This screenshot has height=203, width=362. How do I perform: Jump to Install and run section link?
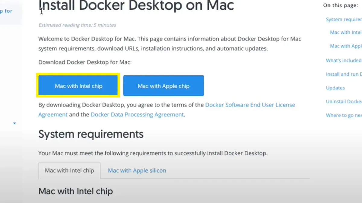coord(344,74)
